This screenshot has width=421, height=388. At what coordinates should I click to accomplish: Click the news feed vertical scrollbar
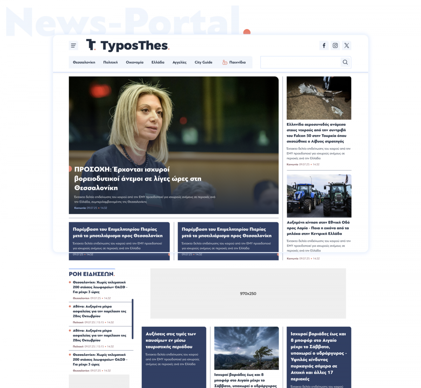[x=133, y=319]
